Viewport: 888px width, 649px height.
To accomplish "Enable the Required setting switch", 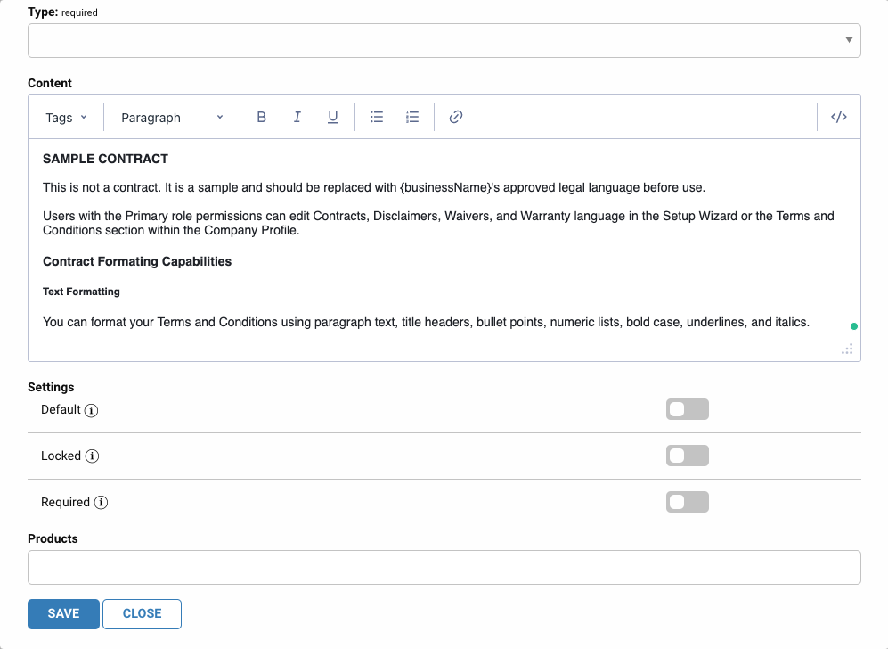I will pos(687,502).
